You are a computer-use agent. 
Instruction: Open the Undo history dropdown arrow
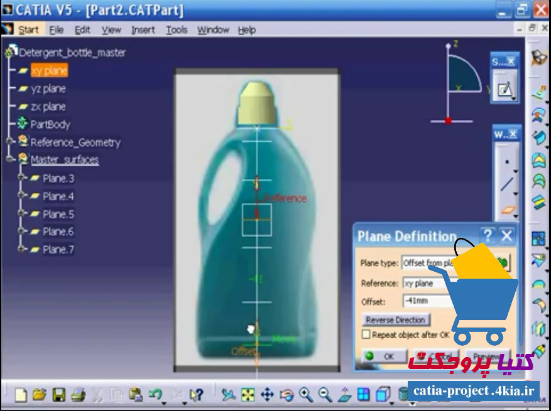click(x=164, y=402)
